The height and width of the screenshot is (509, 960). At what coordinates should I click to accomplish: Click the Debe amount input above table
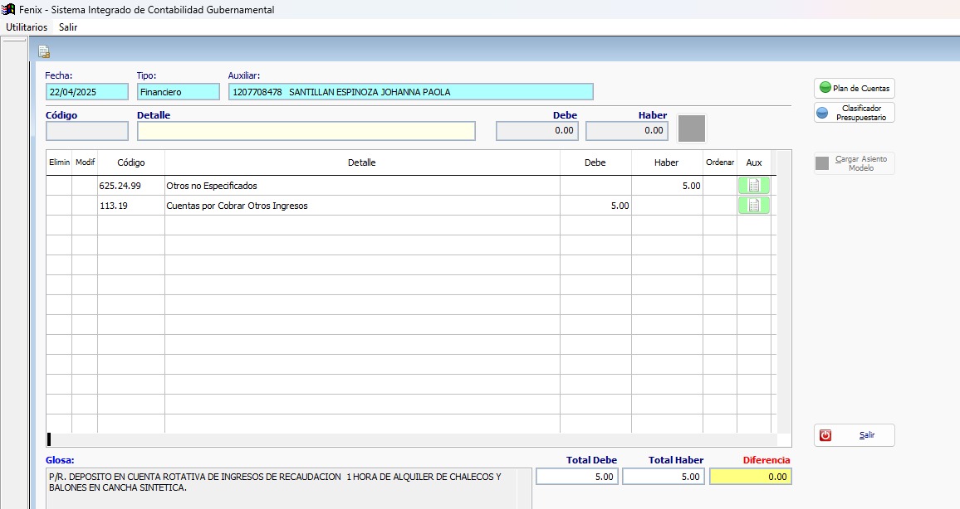coord(537,131)
